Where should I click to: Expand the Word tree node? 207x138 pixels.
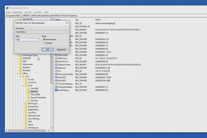(23, 125)
